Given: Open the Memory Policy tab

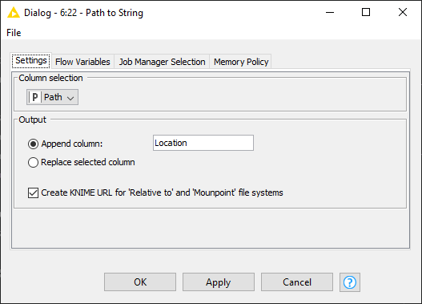Looking at the screenshot, I should click(x=241, y=62).
